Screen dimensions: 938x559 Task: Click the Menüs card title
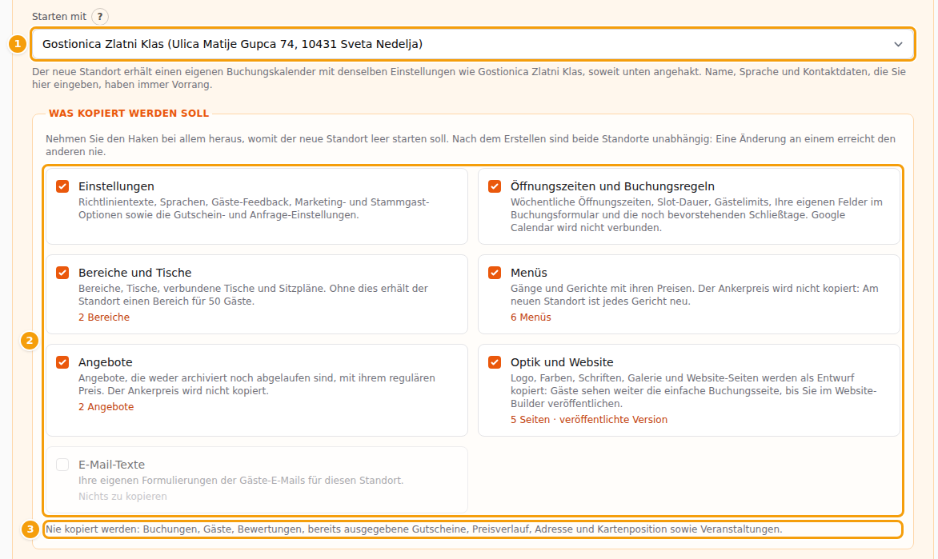tap(529, 273)
